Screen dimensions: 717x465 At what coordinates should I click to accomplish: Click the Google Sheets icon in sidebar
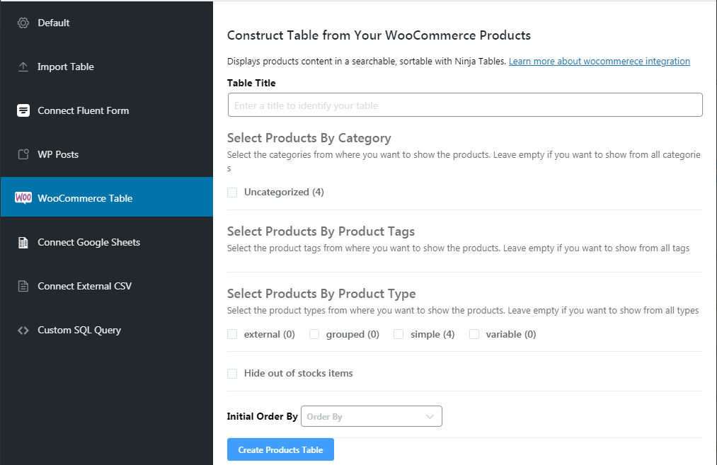coord(21,241)
